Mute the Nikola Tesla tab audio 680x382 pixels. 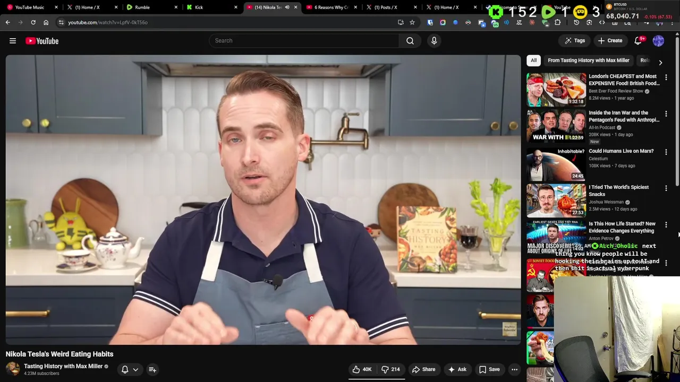(x=287, y=7)
